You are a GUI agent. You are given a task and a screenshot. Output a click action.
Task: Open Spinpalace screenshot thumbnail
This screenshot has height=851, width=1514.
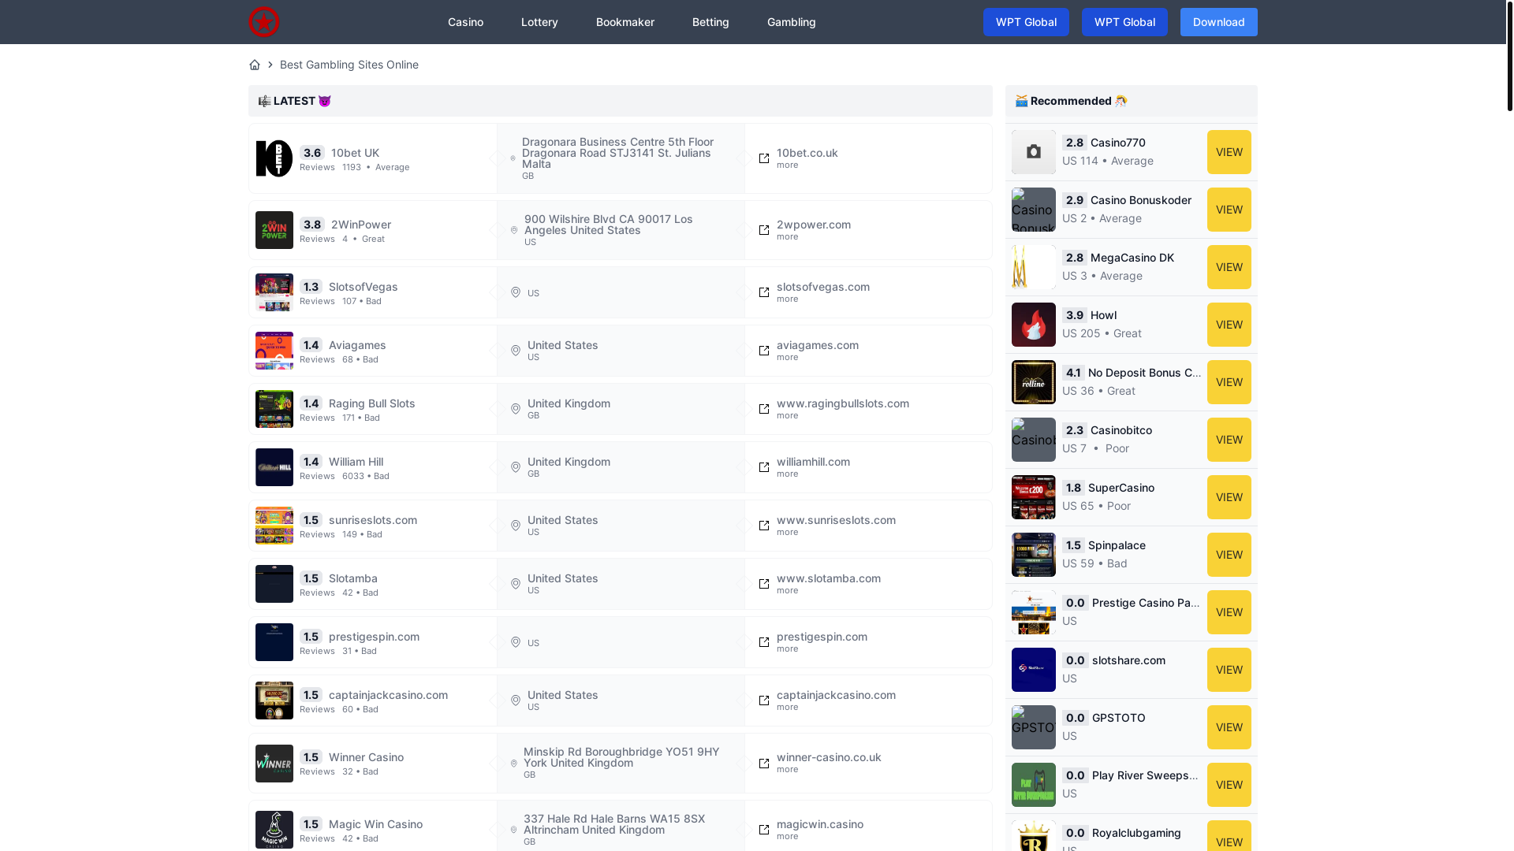click(1034, 555)
